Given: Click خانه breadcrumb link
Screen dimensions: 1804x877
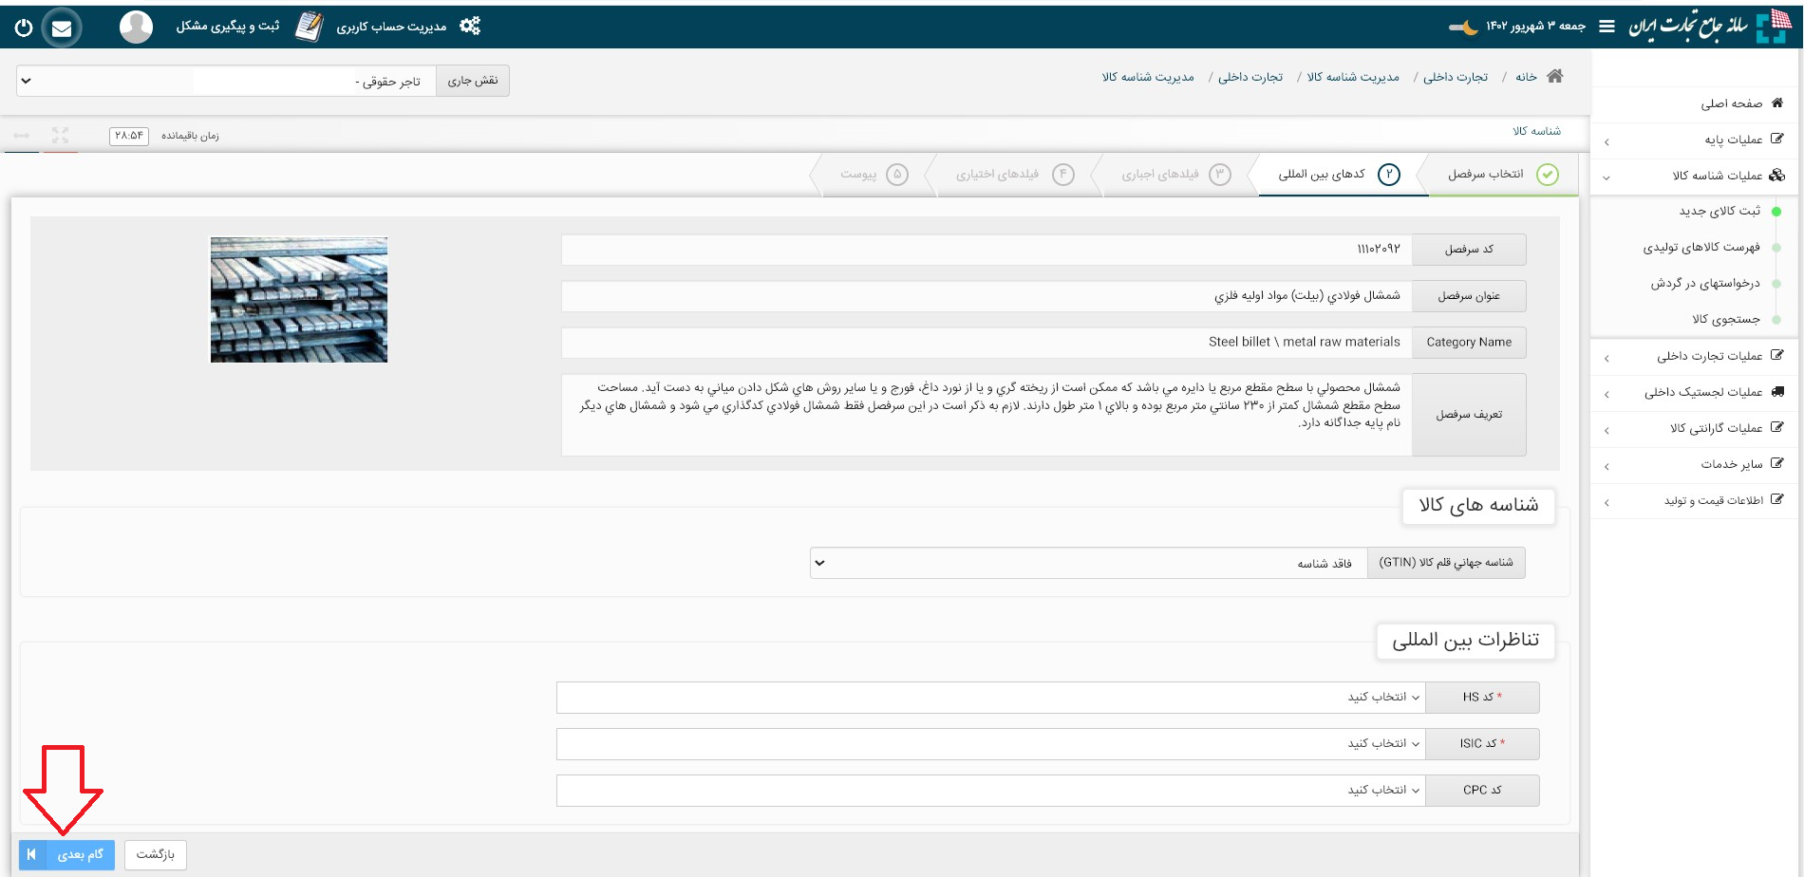Looking at the screenshot, I should pyautogui.click(x=1526, y=77).
